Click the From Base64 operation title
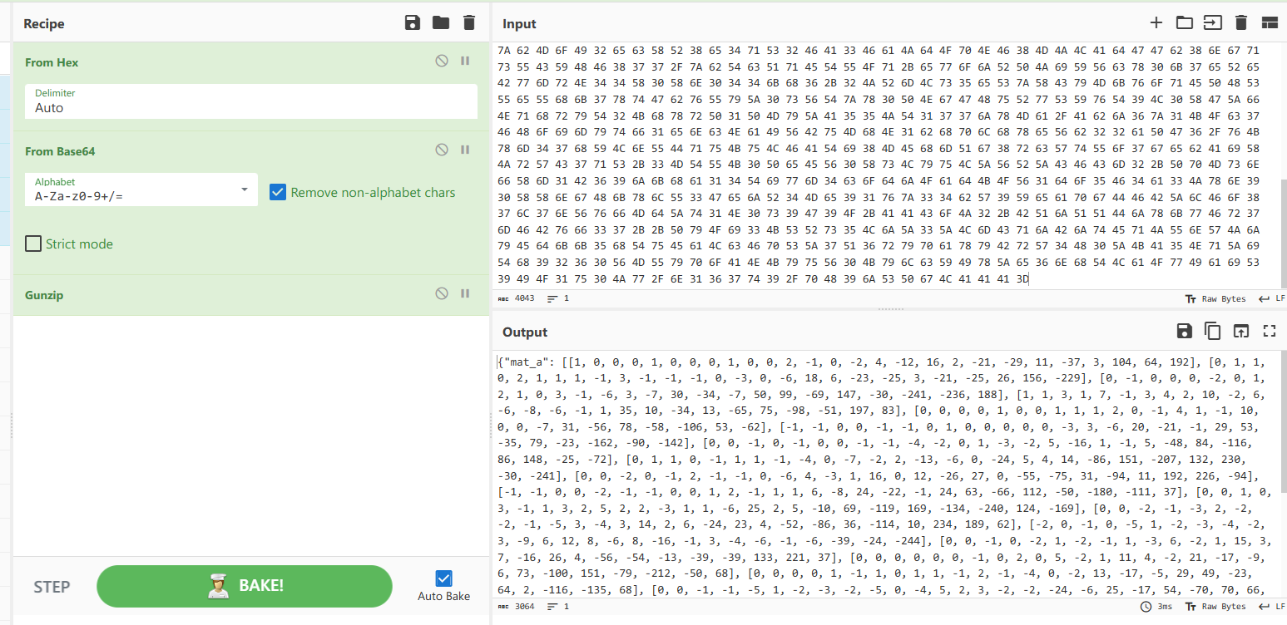The image size is (1287, 625). 62,151
